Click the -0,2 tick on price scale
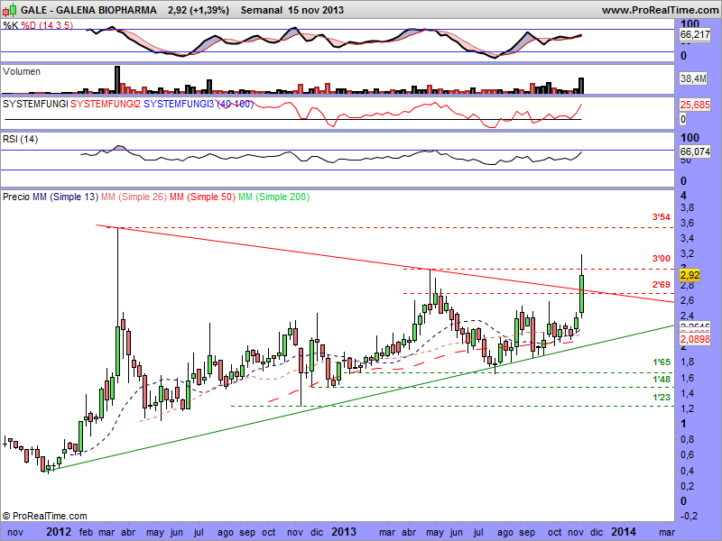Image resolution: width=722 pixels, height=541 pixels. tap(689, 517)
